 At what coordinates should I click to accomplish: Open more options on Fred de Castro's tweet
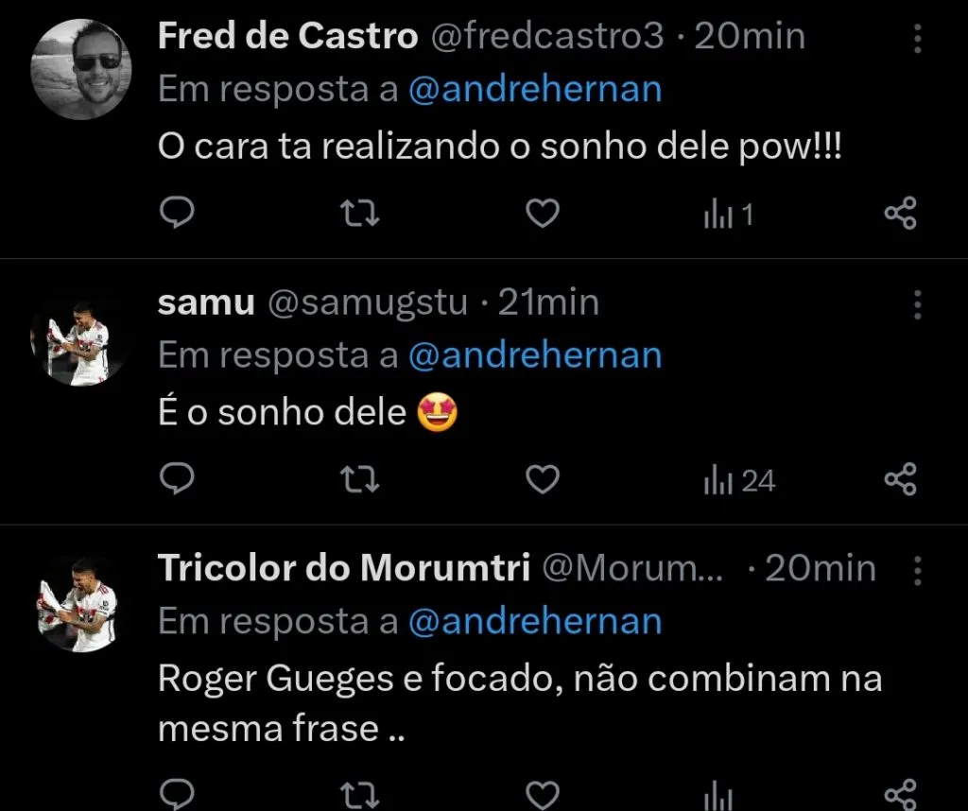[x=918, y=36]
